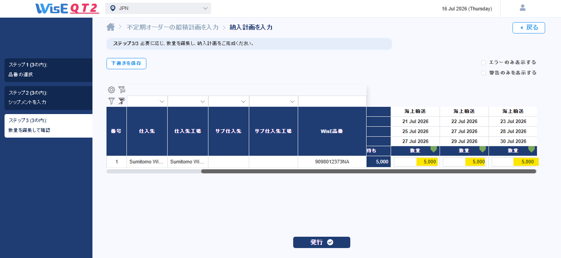Go to the home icon in breadcrumb
The image size is (561, 258).
pos(111,27)
